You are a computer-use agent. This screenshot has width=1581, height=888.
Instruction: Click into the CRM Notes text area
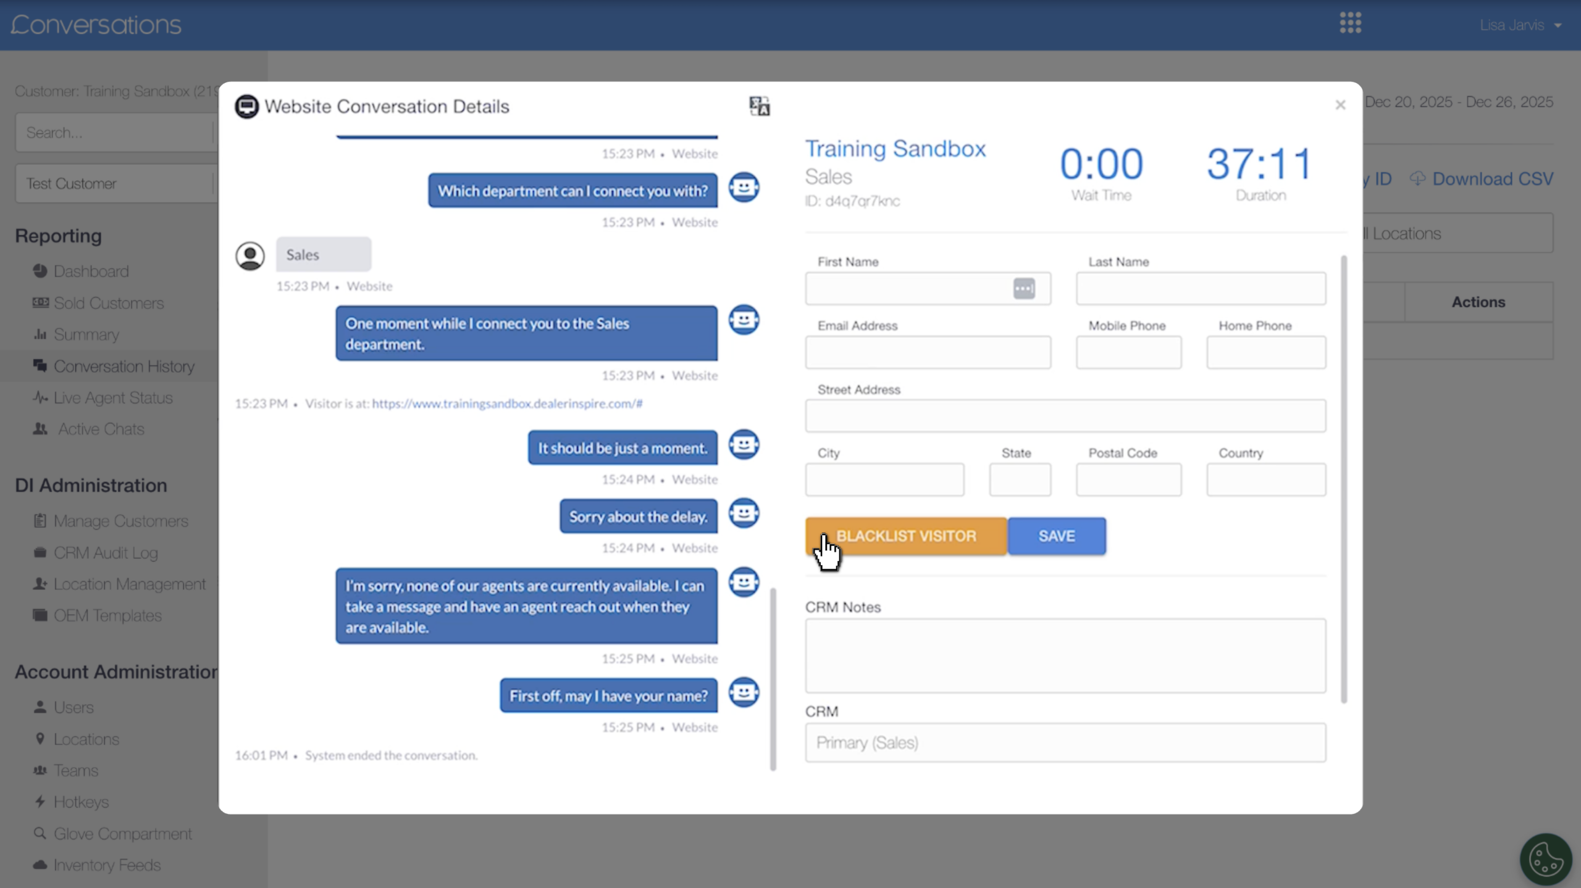pos(1065,655)
